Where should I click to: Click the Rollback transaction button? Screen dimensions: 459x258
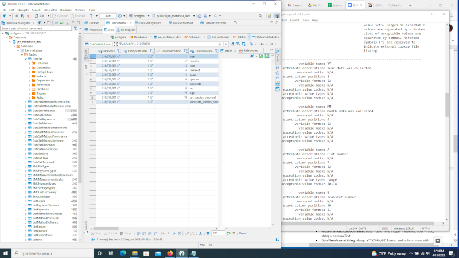pyautogui.click(x=77, y=17)
